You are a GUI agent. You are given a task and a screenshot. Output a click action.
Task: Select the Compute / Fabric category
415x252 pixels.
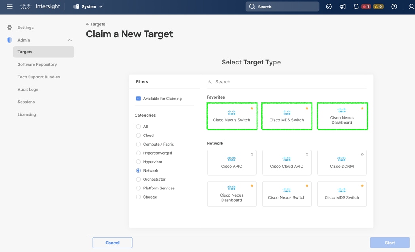pos(138,144)
